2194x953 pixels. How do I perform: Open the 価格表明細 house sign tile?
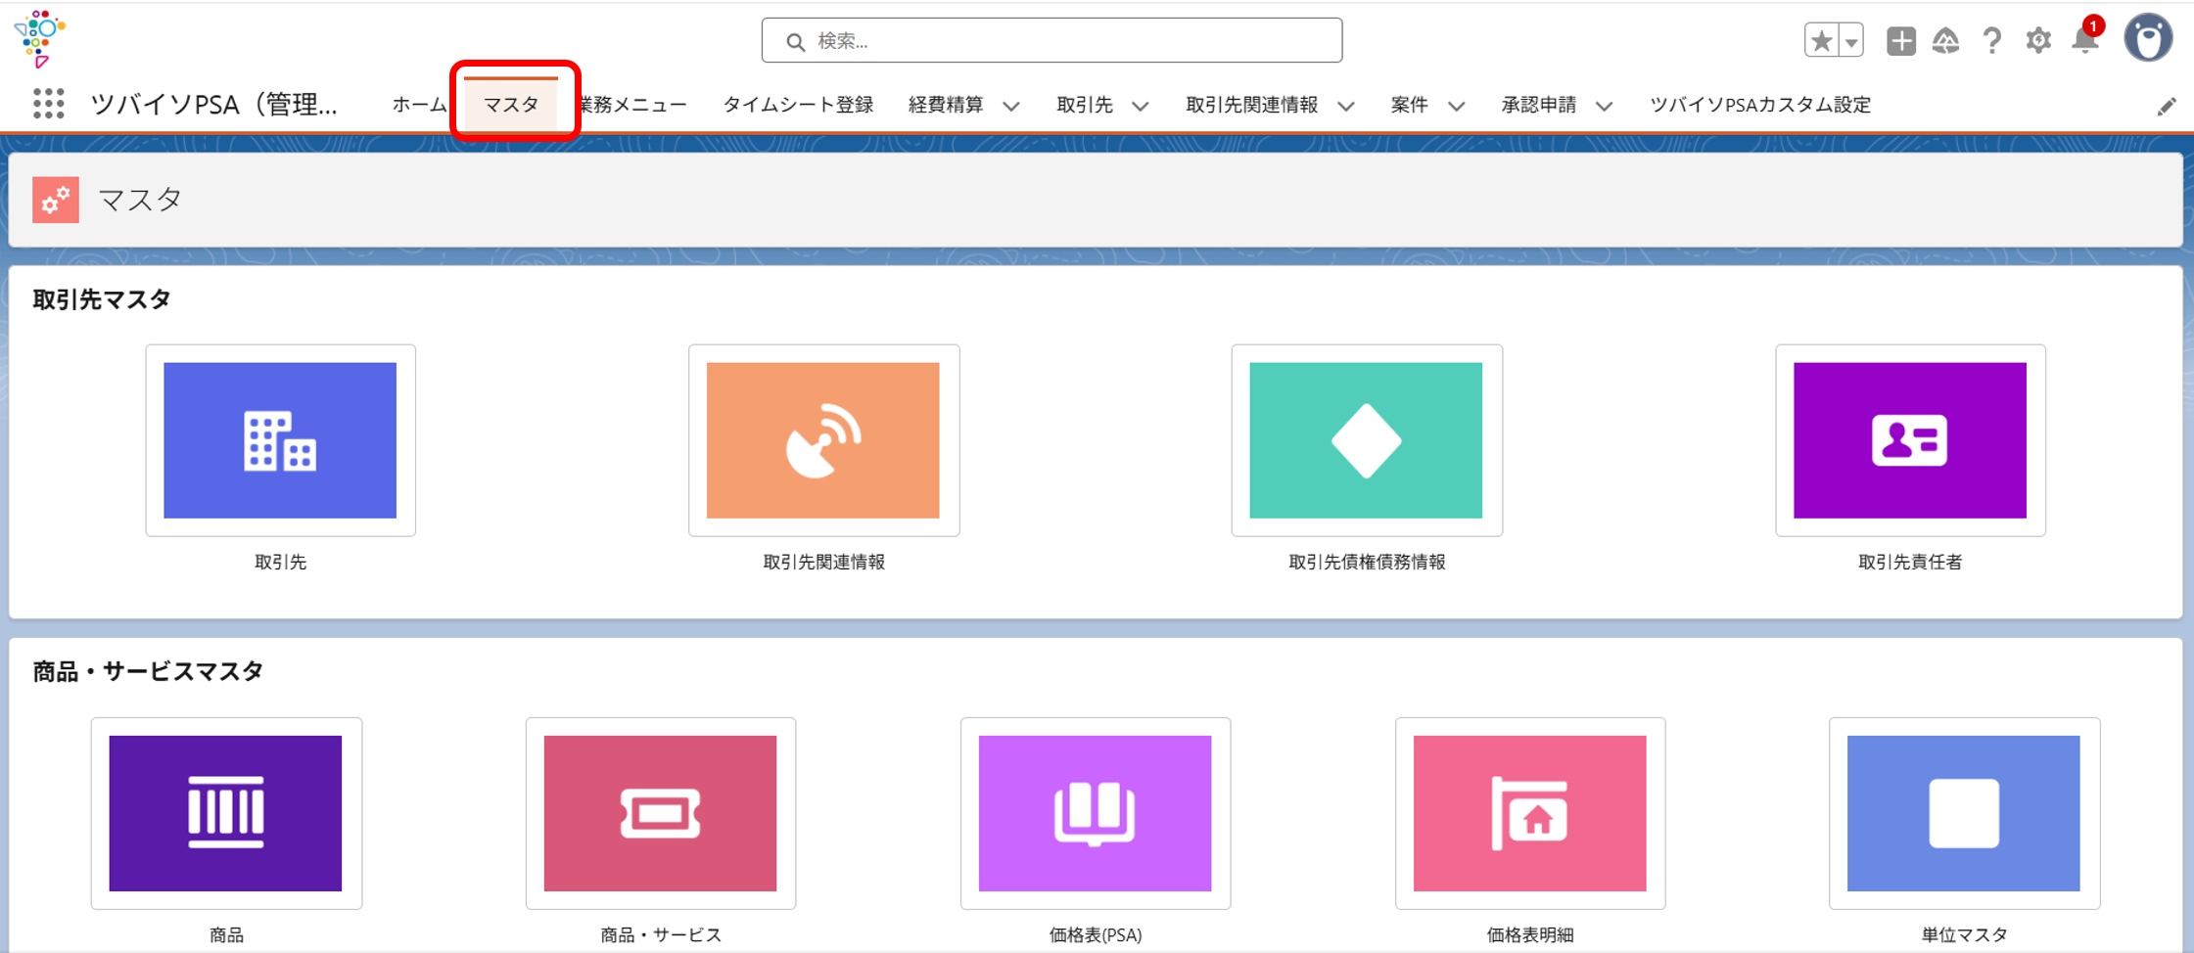pyautogui.click(x=1530, y=813)
